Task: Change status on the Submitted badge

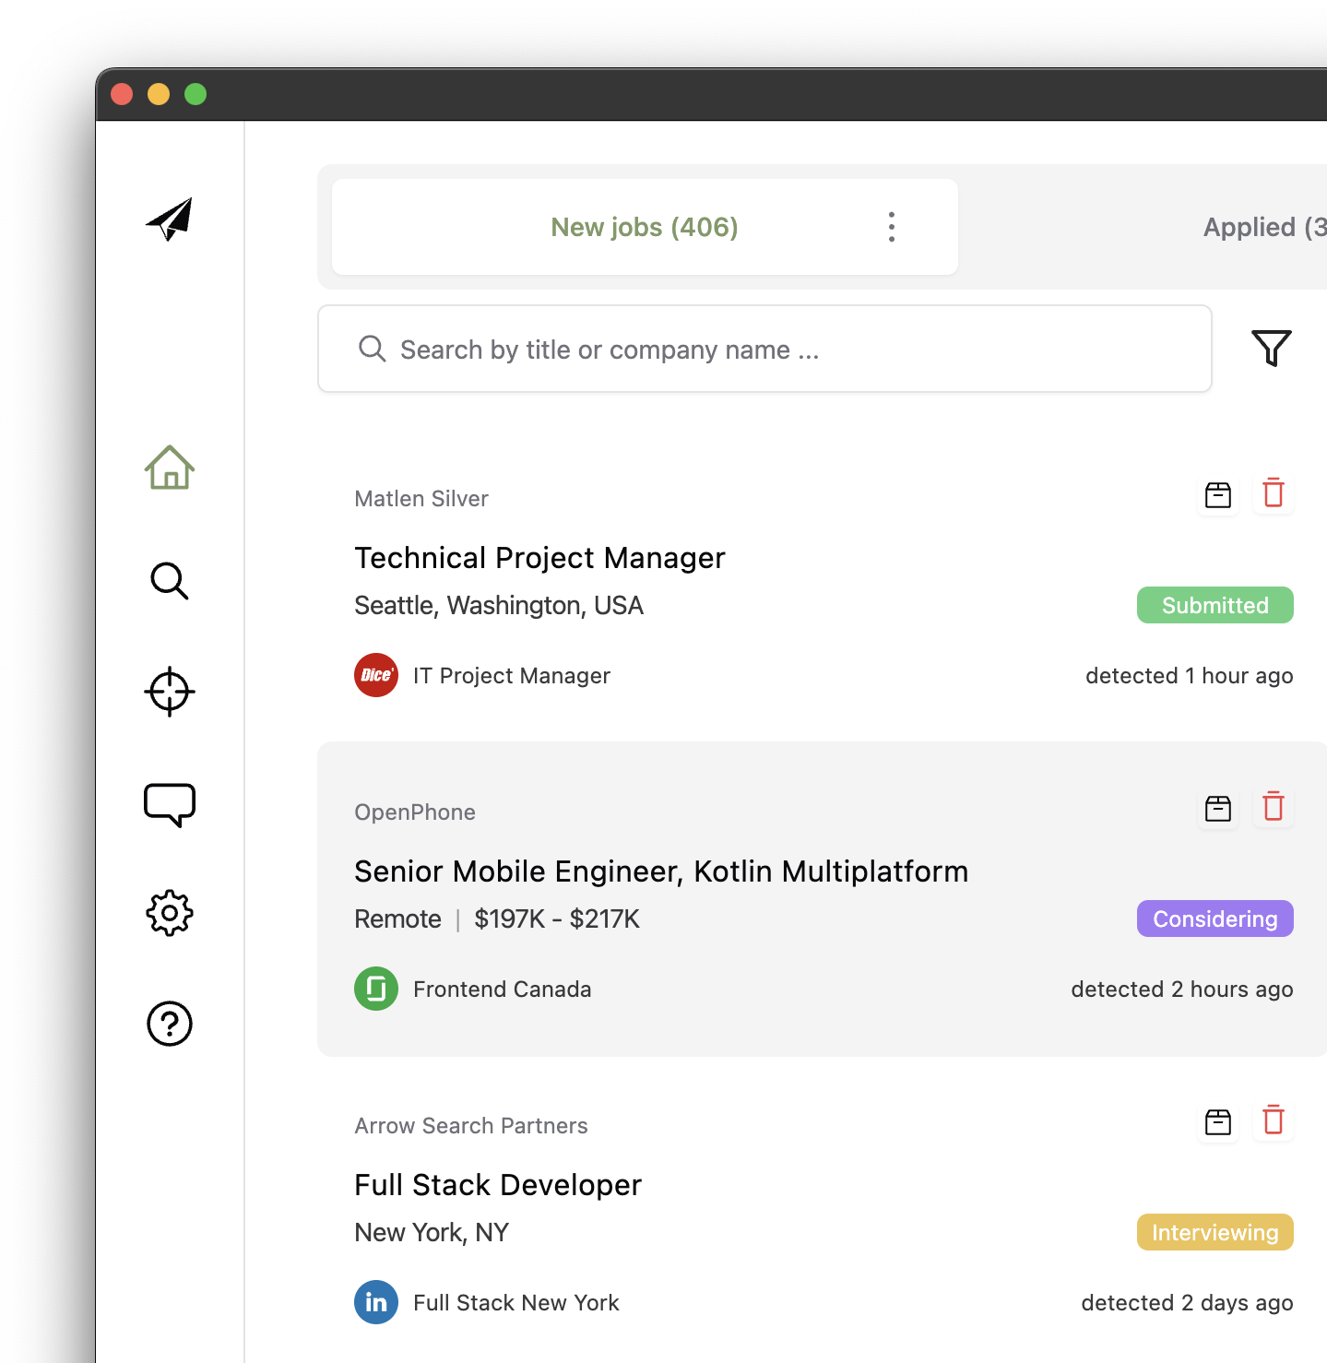Action: pyautogui.click(x=1214, y=605)
